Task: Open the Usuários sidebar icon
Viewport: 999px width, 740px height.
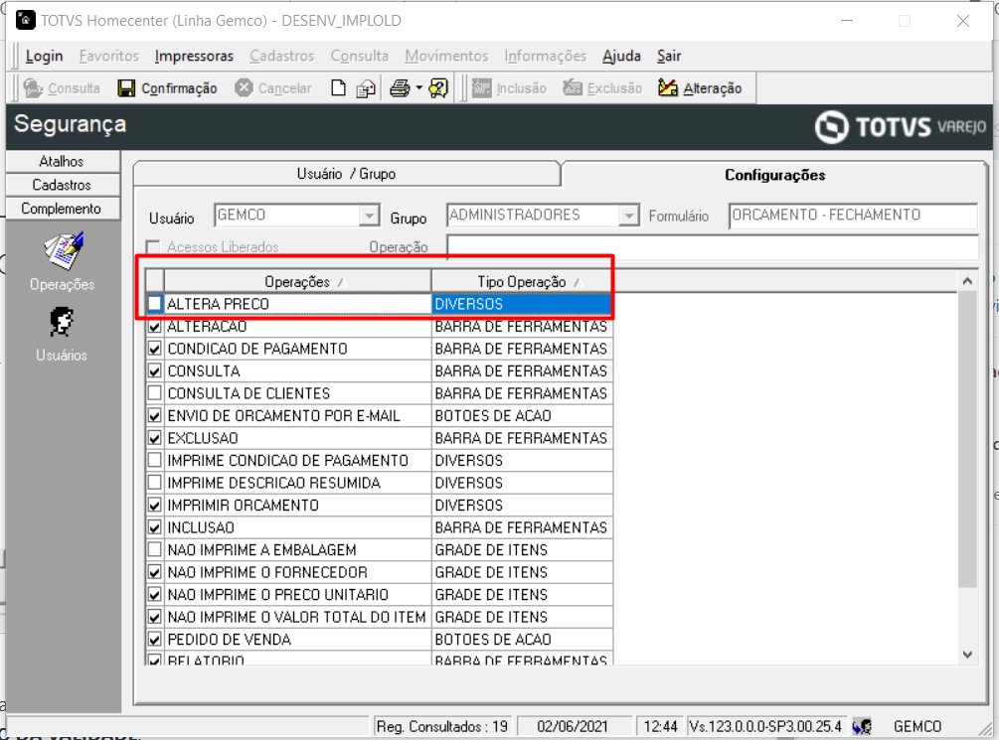Action: (62, 323)
